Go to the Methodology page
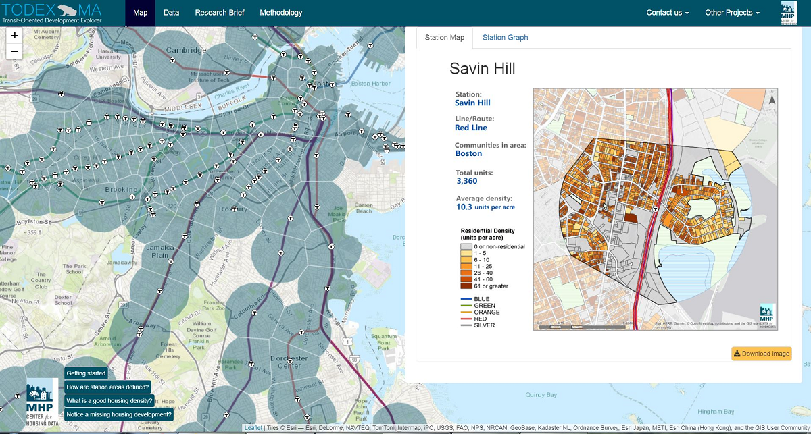This screenshot has width=811, height=434. tap(282, 13)
